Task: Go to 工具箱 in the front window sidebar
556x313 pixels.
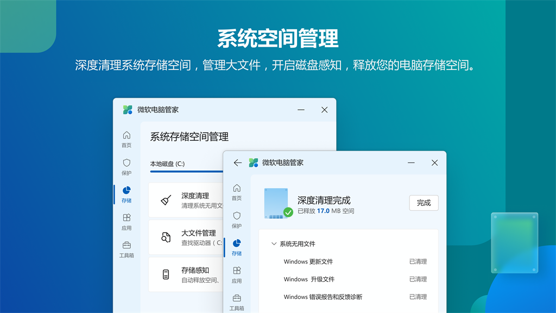Action: pyautogui.click(x=237, y=302)
